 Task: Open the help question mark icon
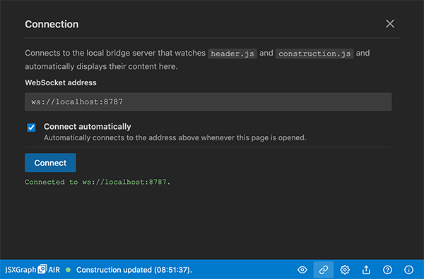point(387,270)
